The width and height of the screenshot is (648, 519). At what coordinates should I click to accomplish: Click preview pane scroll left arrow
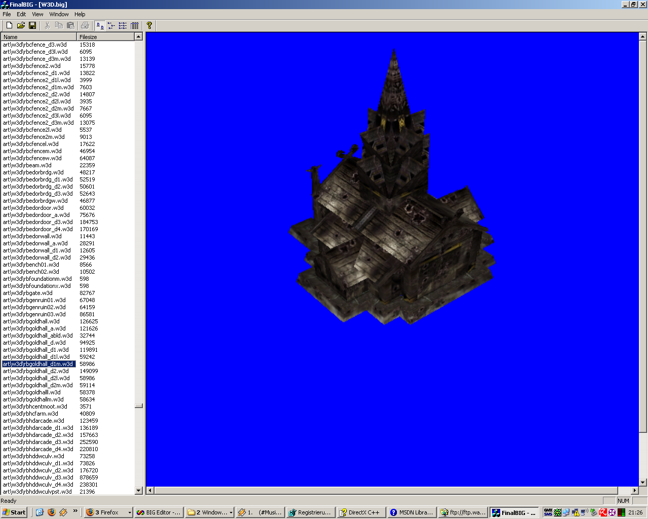150,491
